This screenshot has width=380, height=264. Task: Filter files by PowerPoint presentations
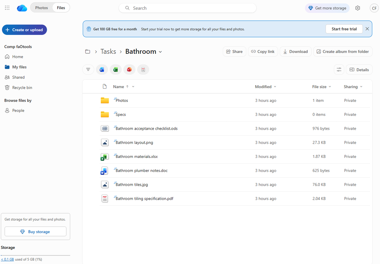point(129,70)
